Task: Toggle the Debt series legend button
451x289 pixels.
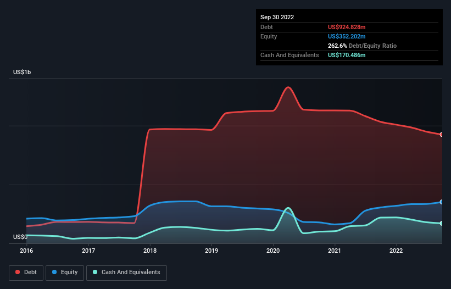Action: tap(26, 273)
